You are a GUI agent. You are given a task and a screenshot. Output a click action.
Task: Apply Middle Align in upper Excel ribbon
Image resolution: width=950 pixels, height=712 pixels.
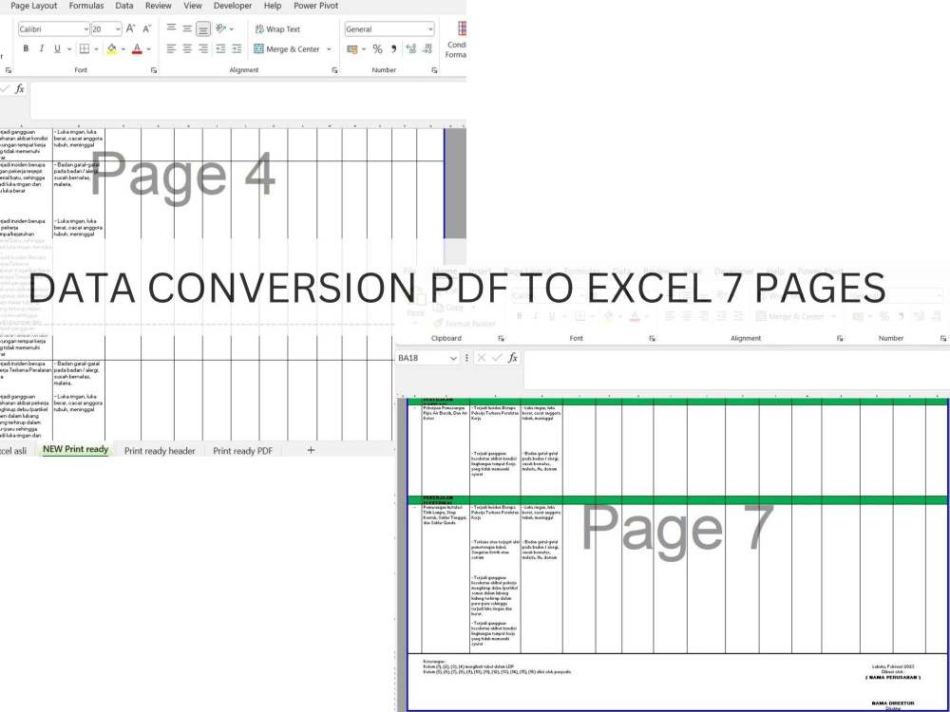pyautogui.click(x=187, y=28)
